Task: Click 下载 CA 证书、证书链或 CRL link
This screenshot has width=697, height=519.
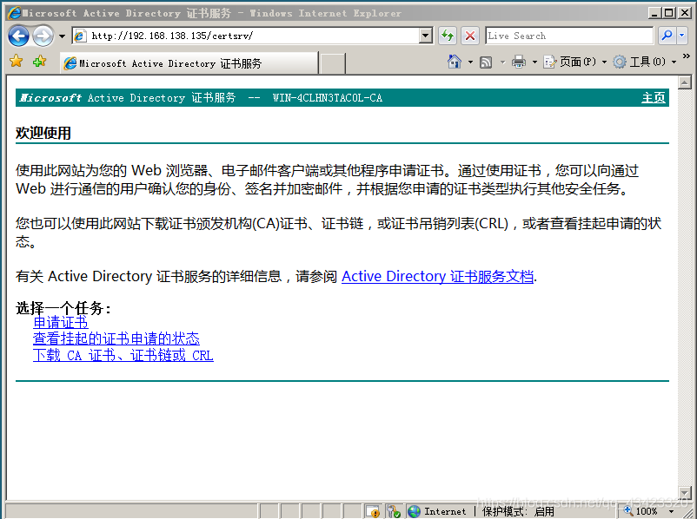Action: (123, 355)
